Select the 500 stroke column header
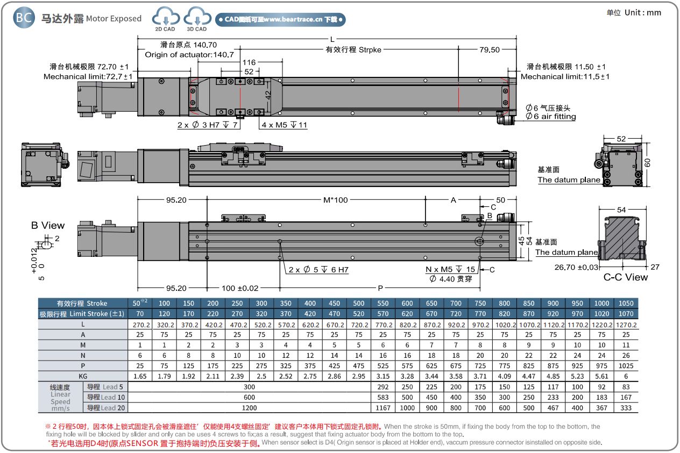The height and width of the screenshot is (453, 680). tap(359, 303)
